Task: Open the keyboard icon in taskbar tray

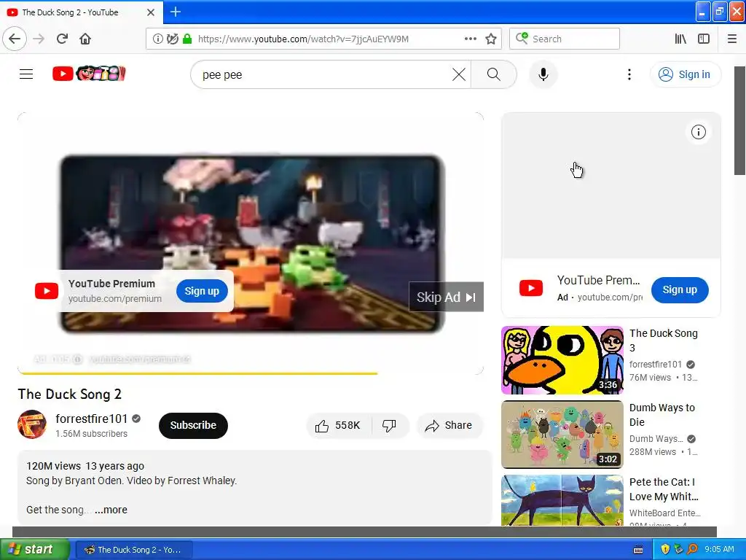Action: pos(638,550)
